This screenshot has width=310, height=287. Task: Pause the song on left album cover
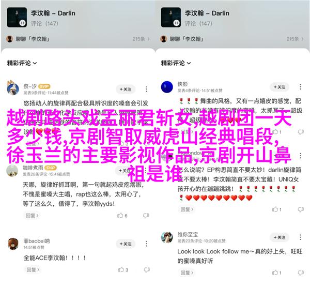(x=22, y=23)
